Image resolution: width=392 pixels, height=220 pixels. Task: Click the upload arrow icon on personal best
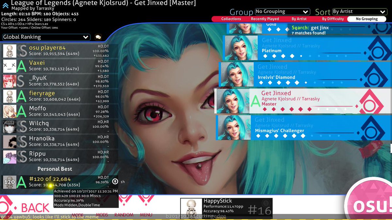click(115, 182)
